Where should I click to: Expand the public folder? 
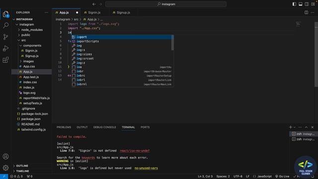point(32,35)
